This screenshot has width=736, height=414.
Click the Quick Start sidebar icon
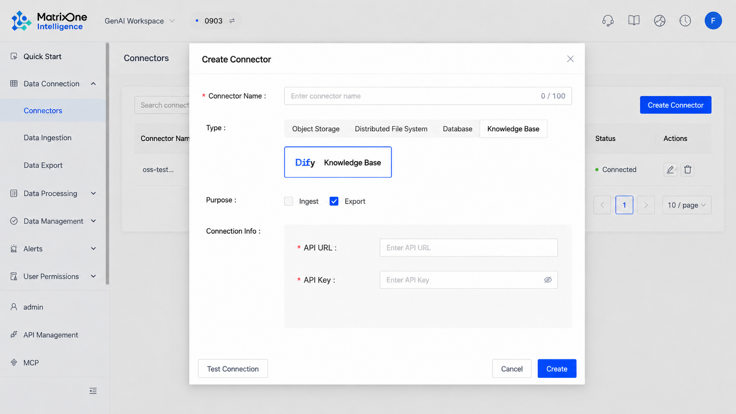14,56
